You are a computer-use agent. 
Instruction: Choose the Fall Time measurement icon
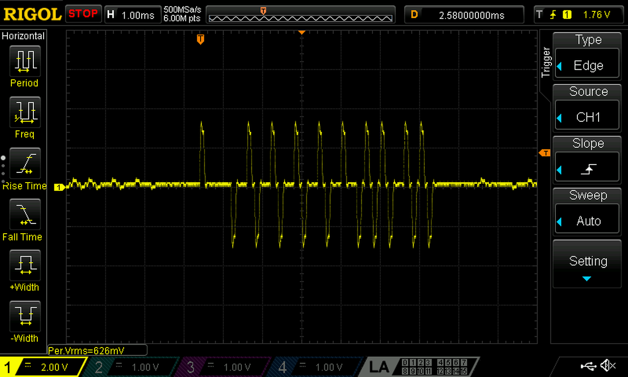pyautogui.click(x=25, y=215)
